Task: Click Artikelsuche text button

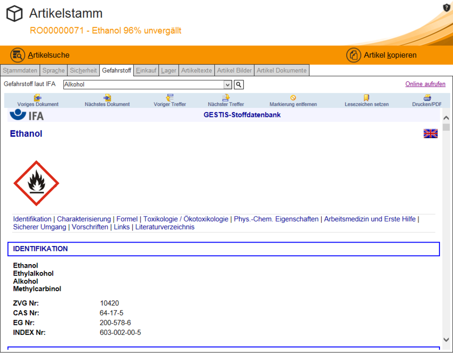Action: pyautogui.click(x=48, y=55)
